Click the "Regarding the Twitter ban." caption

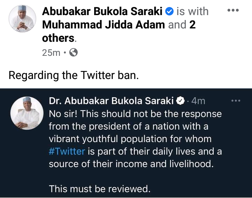click(x=73, y=75)
